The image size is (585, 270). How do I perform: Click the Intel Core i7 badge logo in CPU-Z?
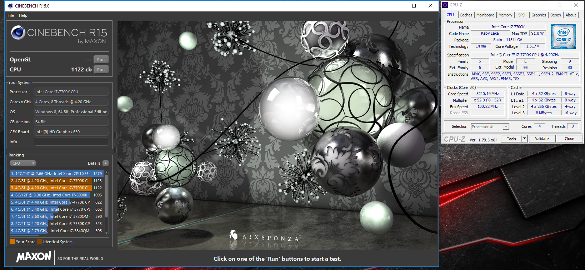point(563,36)
